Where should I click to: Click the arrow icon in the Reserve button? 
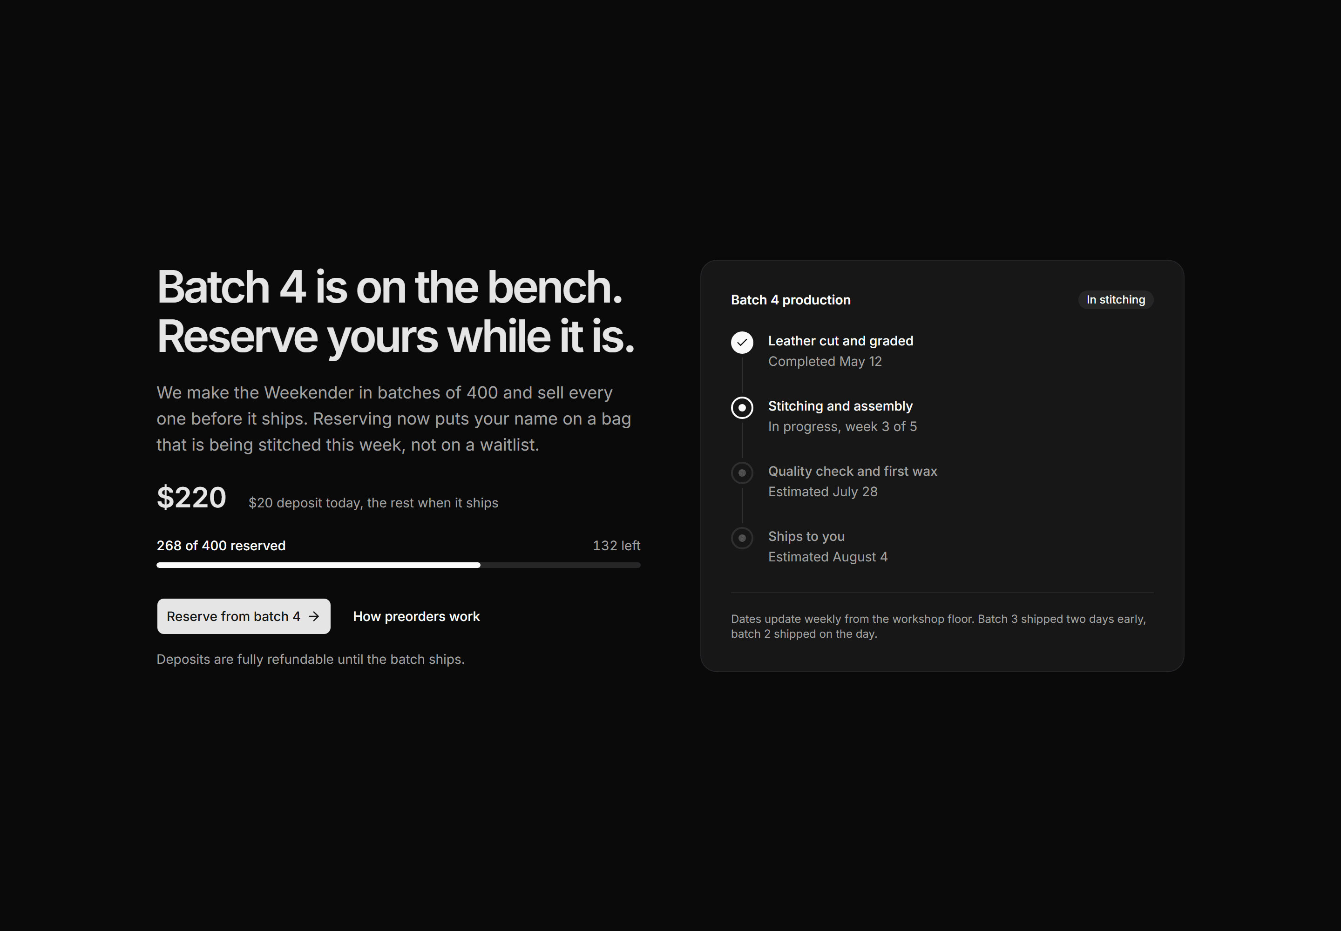click(314, 616)
